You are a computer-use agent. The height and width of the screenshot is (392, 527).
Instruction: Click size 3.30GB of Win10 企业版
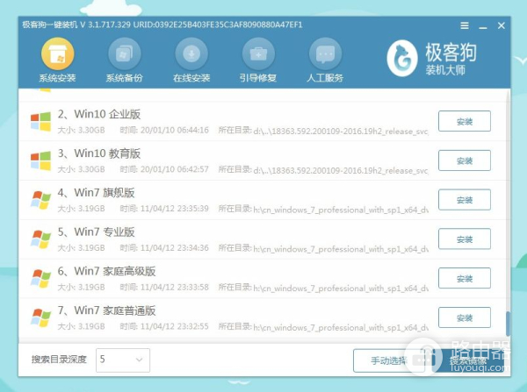(91, 130)
